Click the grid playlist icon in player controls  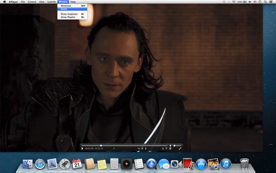[170, 148]
